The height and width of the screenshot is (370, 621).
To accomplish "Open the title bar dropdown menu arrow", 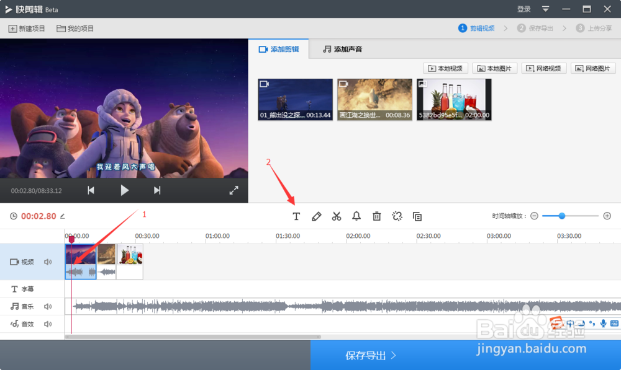I will [x=545, y=9].
